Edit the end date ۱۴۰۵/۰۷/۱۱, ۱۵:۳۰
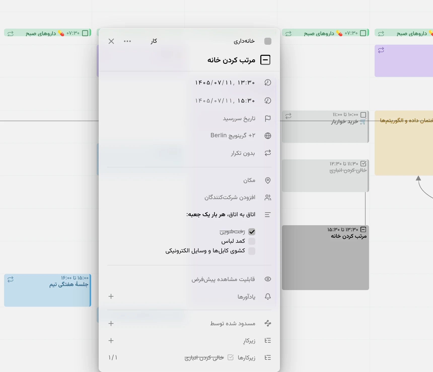 point(225,101)
